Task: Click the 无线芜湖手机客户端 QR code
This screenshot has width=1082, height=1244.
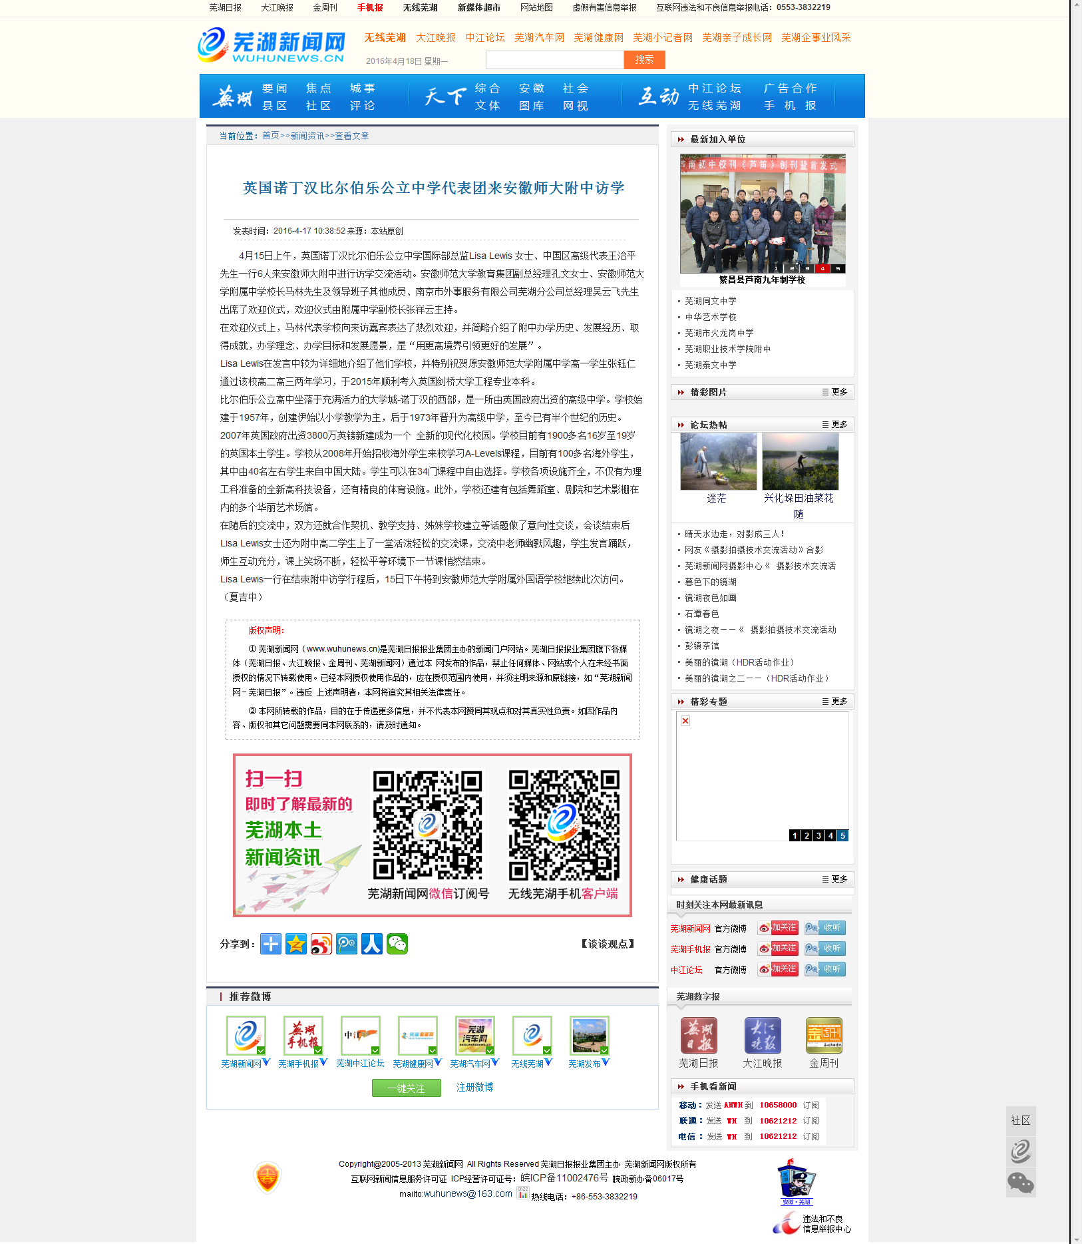Action: tap(564, 825)
